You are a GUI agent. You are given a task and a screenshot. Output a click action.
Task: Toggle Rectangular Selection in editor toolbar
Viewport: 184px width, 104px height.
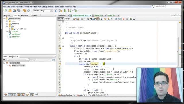click(x=101, y=19)
